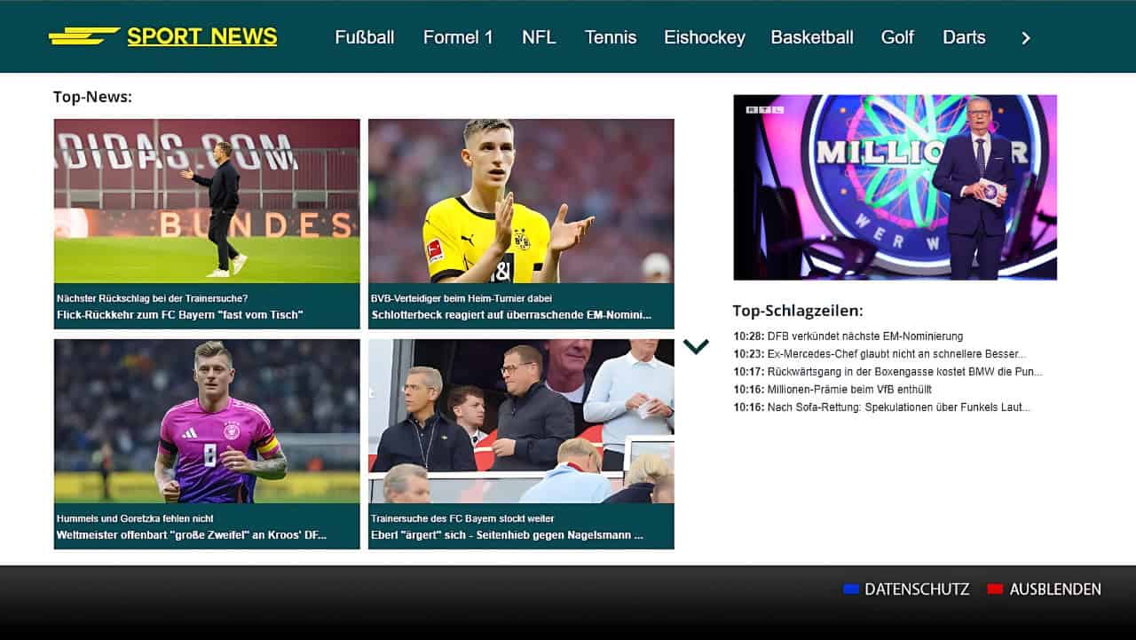
Task: Click the RTL live TV preview
Action: pyautogui.click(x=895, y=187)
